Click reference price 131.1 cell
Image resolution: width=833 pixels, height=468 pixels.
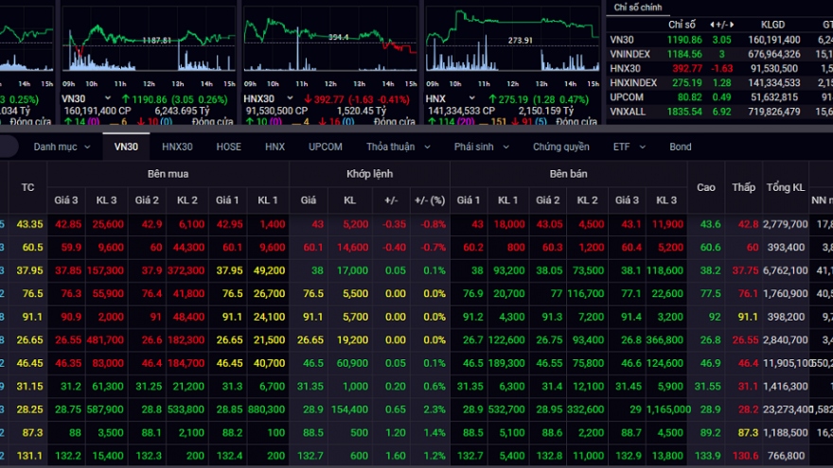(29, 456)
